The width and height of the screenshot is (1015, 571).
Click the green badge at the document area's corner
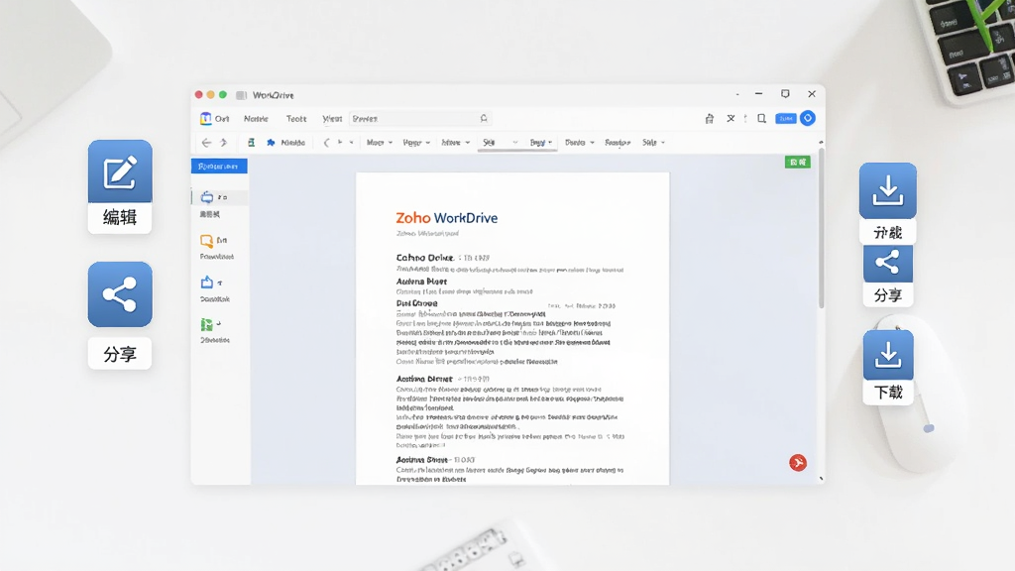pos(798,162)
